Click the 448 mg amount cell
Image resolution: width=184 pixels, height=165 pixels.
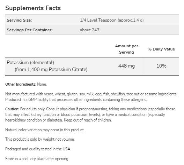126,66
